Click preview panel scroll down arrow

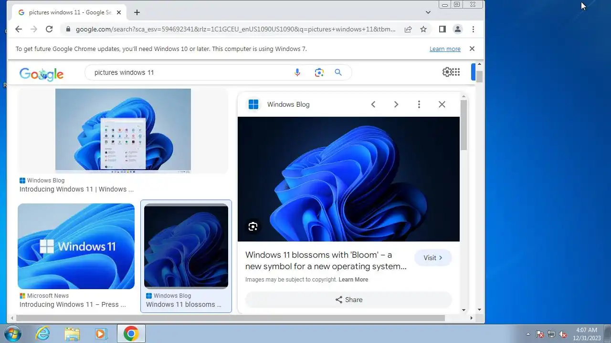pos(464,310)
